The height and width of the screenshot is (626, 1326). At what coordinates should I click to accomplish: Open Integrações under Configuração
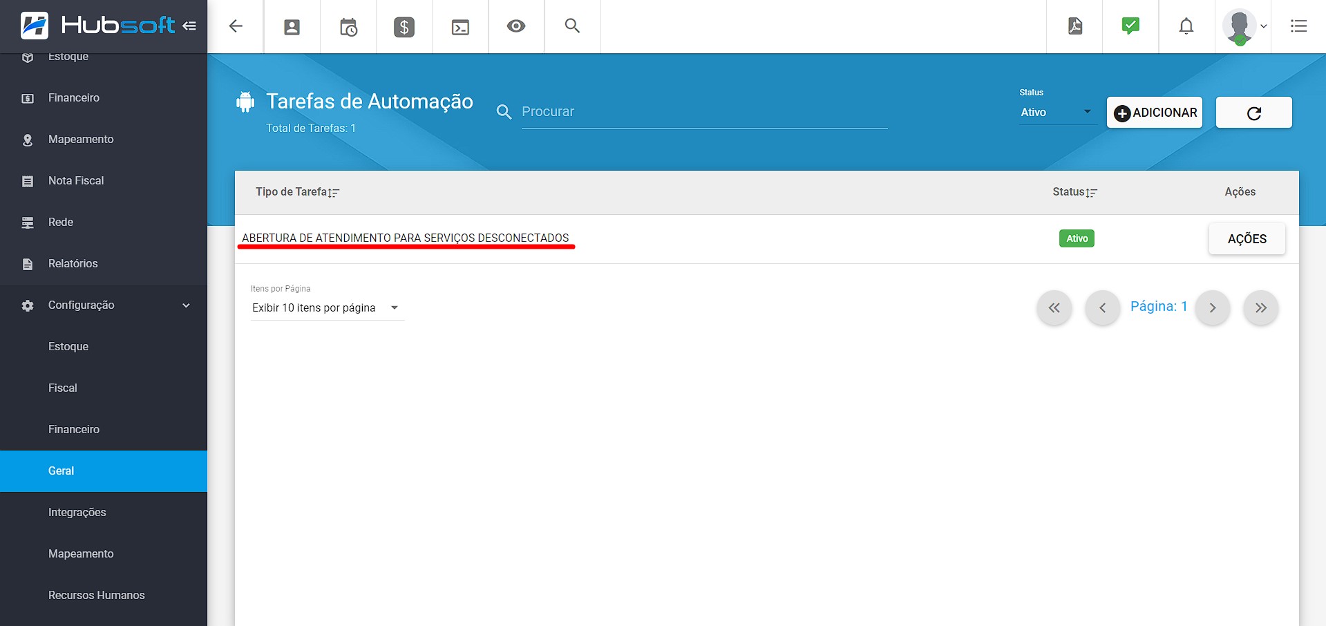(104, 513)
